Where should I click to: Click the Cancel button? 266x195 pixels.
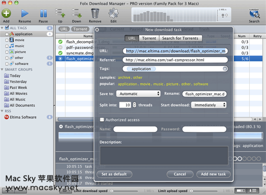point(180,174)
